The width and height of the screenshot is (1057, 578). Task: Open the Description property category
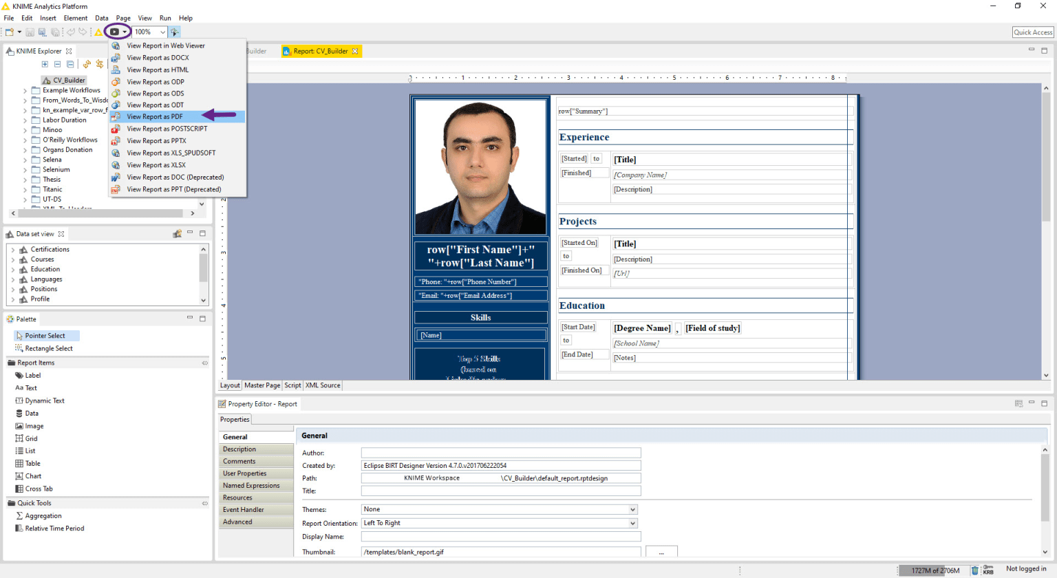point(256,449)
